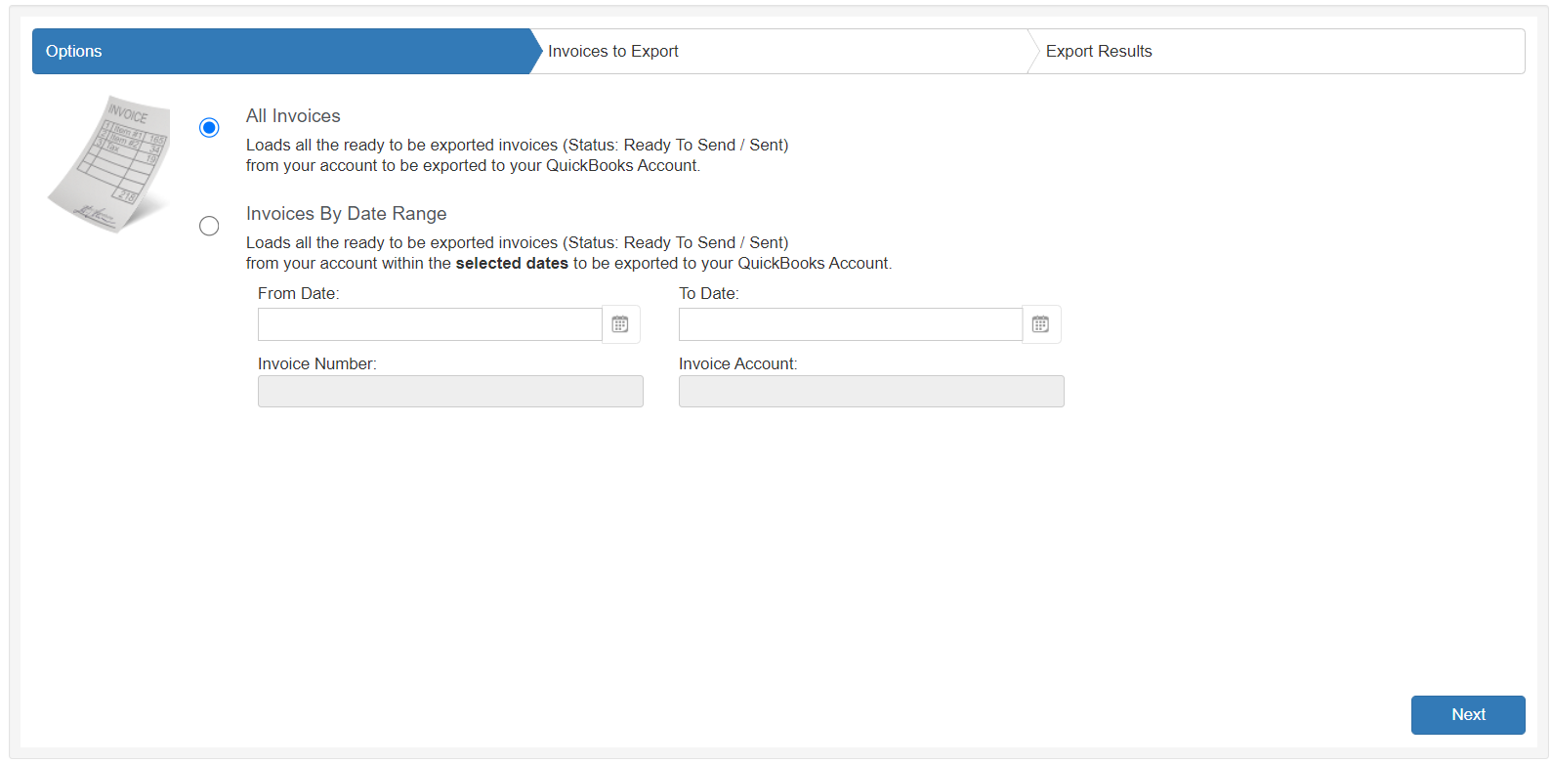Open the To Date calendar picker
The image size is (1552, 764).
(1041, 324)
